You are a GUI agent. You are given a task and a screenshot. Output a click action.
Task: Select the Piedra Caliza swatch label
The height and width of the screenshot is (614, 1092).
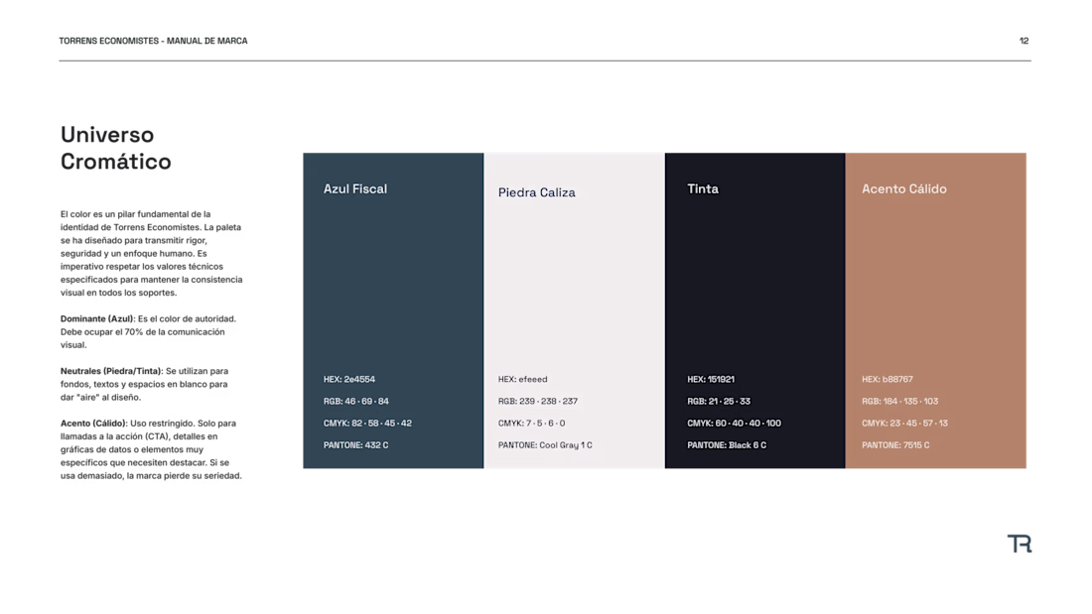pos(537,192)
